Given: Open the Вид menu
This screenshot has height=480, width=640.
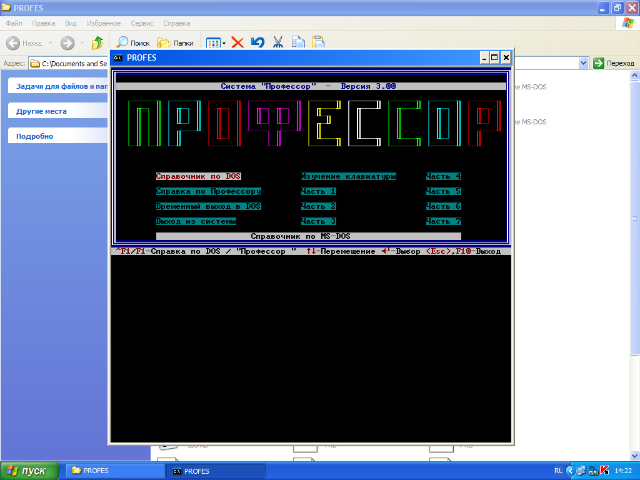Looking at the screenshot, I should click(71, 23).
